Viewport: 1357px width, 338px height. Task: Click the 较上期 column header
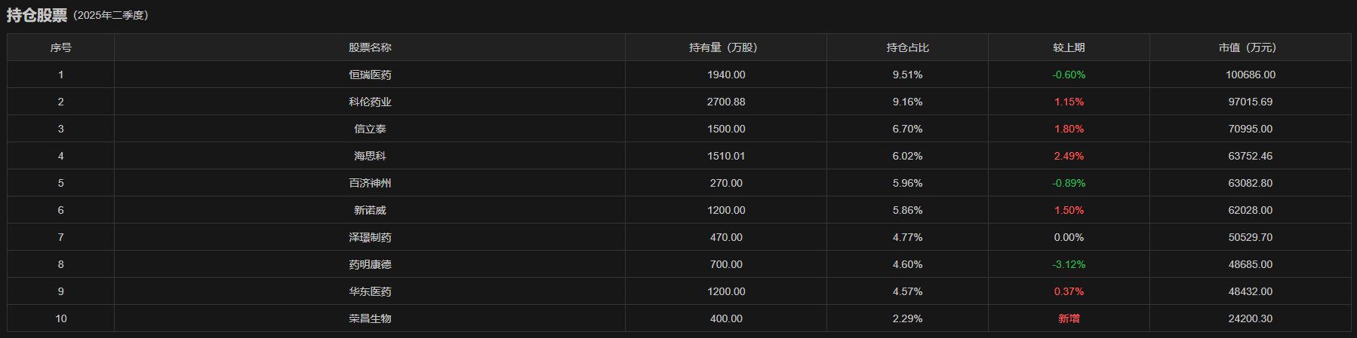[x=1069, y=47]
